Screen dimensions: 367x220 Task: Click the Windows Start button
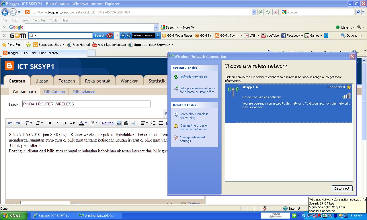(13, 216)
